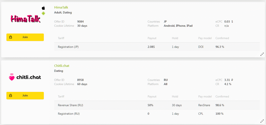The width and height of the screenshot is (266, 125).
Task: Join the Chitli.chat offer
Action: click(25, 95)
